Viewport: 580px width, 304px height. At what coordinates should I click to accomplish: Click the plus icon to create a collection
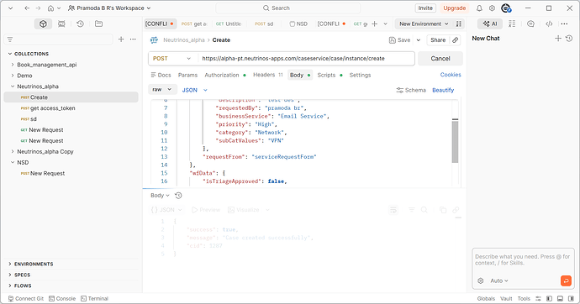(121, 39)
